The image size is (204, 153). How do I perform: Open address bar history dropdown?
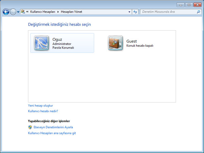[x=129, y=12]
